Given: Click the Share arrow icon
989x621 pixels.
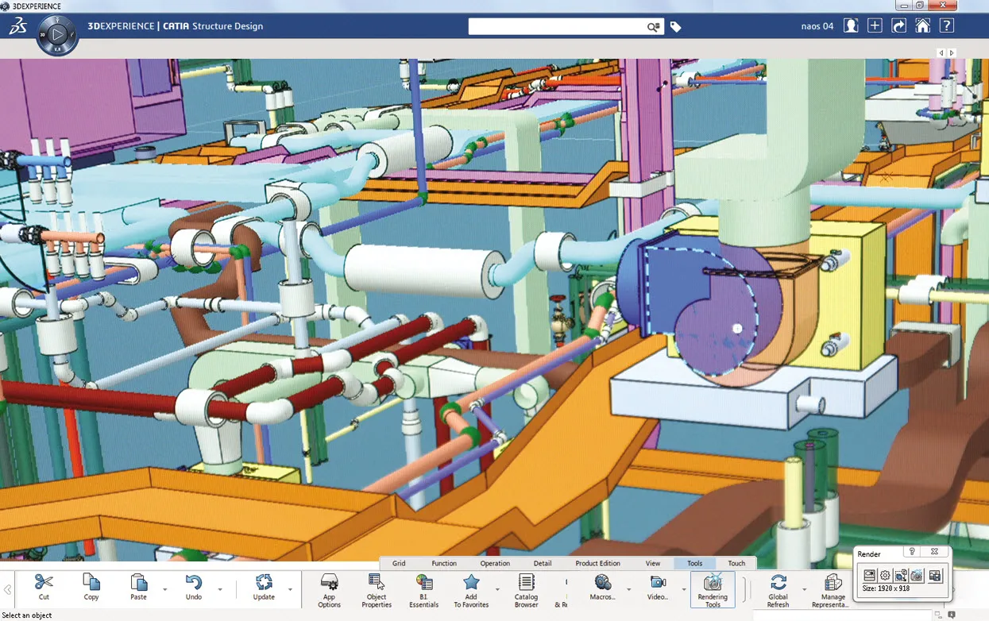Looking at the screenshot, I should tap(898, 26).
